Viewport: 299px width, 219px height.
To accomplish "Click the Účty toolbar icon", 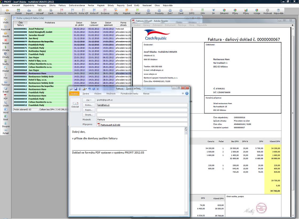I will (116, 11).
